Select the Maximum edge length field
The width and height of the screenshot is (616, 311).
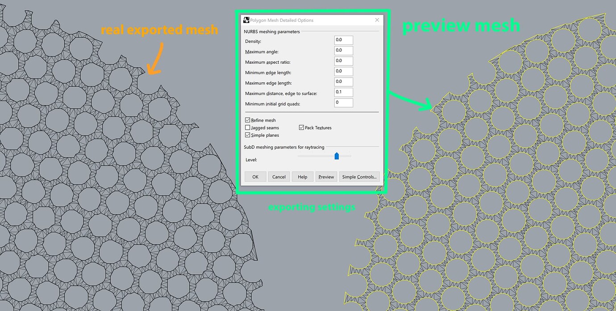343,82
